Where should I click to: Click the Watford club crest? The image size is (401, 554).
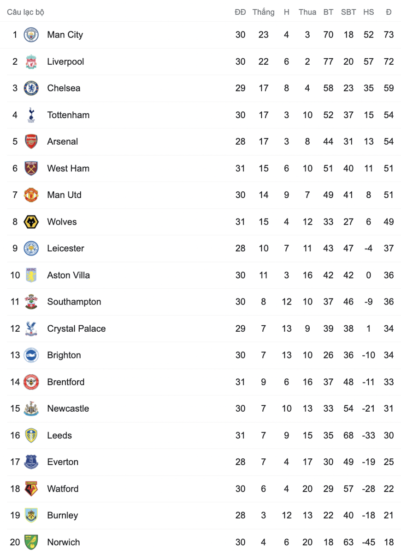click(x=31, y=489)
